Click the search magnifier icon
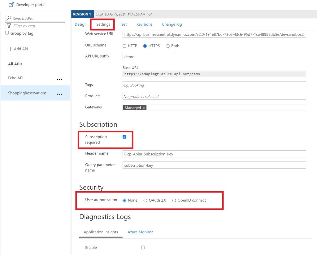 9,19
